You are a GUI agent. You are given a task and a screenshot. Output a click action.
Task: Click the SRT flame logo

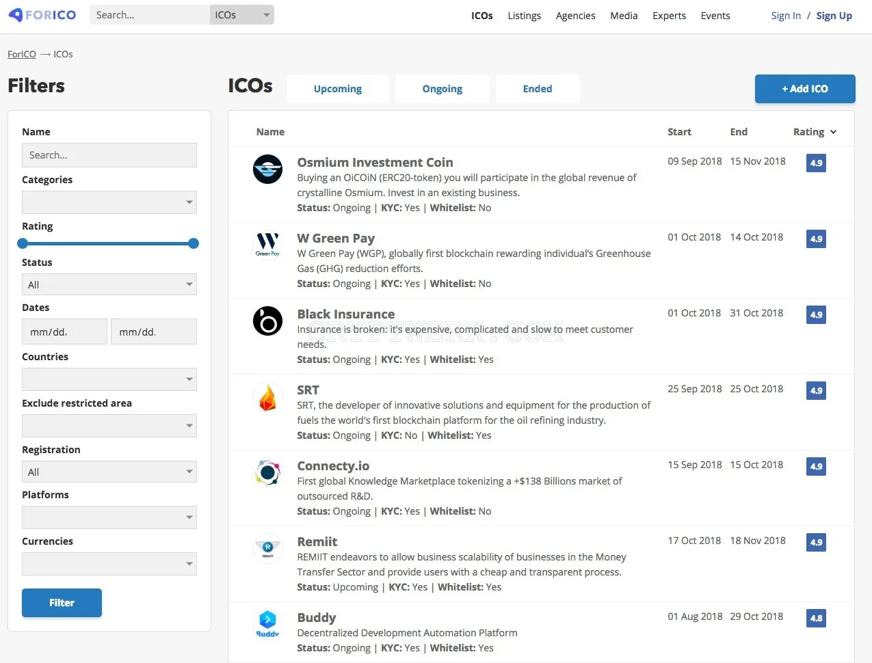pyautogui.click(x=267, y=396)
